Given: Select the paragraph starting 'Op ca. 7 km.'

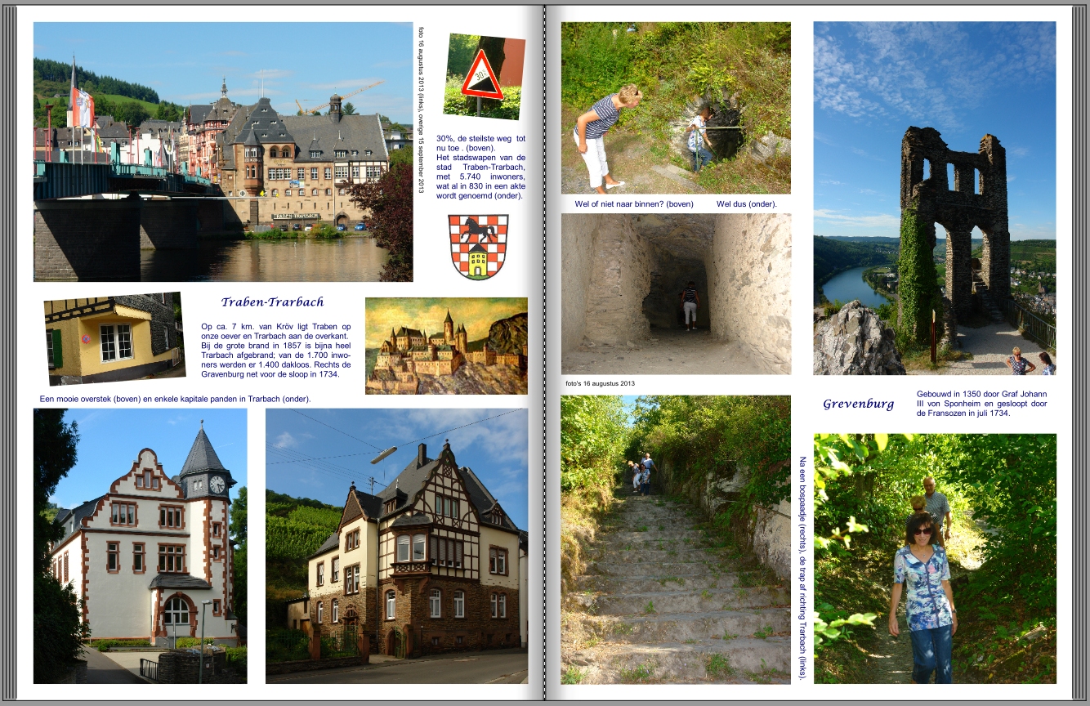Looking at the screenshot, I should (x=275, y=350).
